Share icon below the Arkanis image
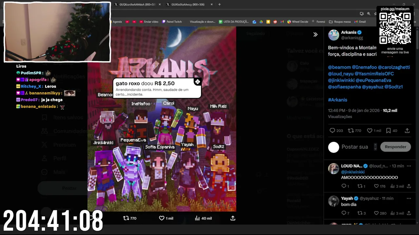This screenshot has height=235, width=419. click(x=233, y=218)
